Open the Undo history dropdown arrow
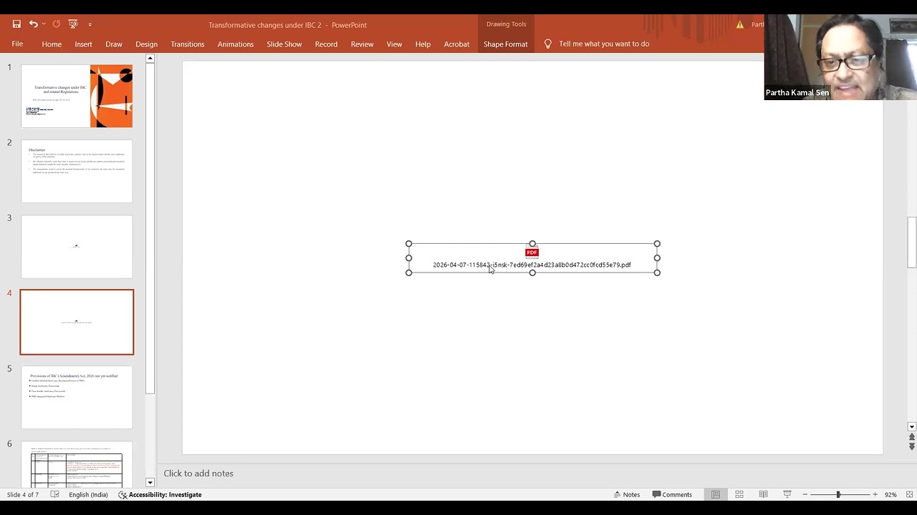This screenshot has height=515, width=917. 43,24
